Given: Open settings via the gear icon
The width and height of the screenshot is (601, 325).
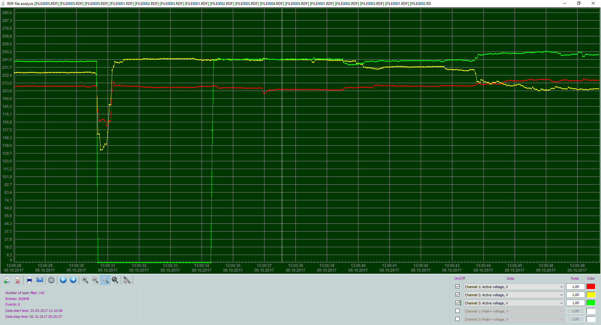Looking at the screenshot, I should pos(51,280).
